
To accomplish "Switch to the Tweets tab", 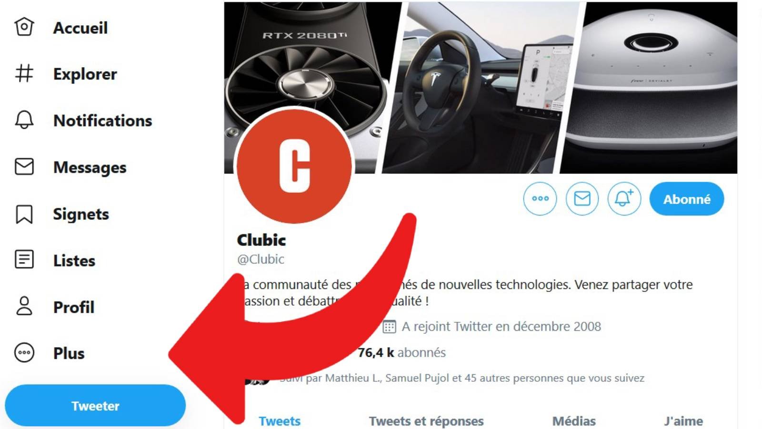I will point(280,421).
